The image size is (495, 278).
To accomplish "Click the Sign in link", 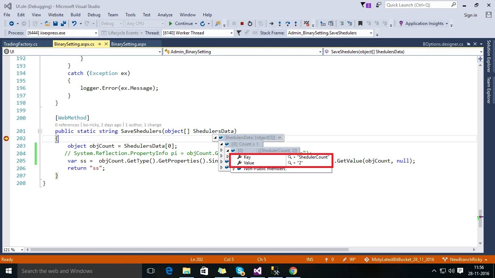I will [471, 15].
